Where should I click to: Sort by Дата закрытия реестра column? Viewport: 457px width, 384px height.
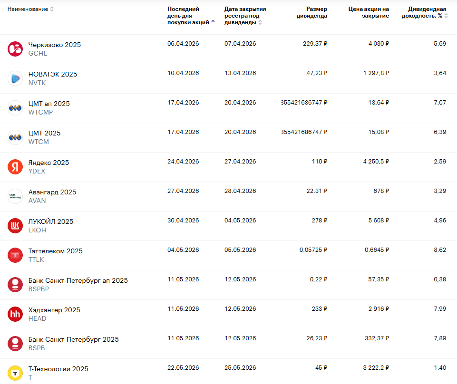pyautogui.click(x=243, y=16)
